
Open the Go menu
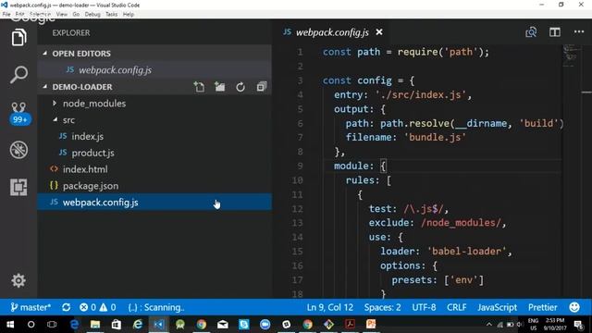[x=76, y=14]
